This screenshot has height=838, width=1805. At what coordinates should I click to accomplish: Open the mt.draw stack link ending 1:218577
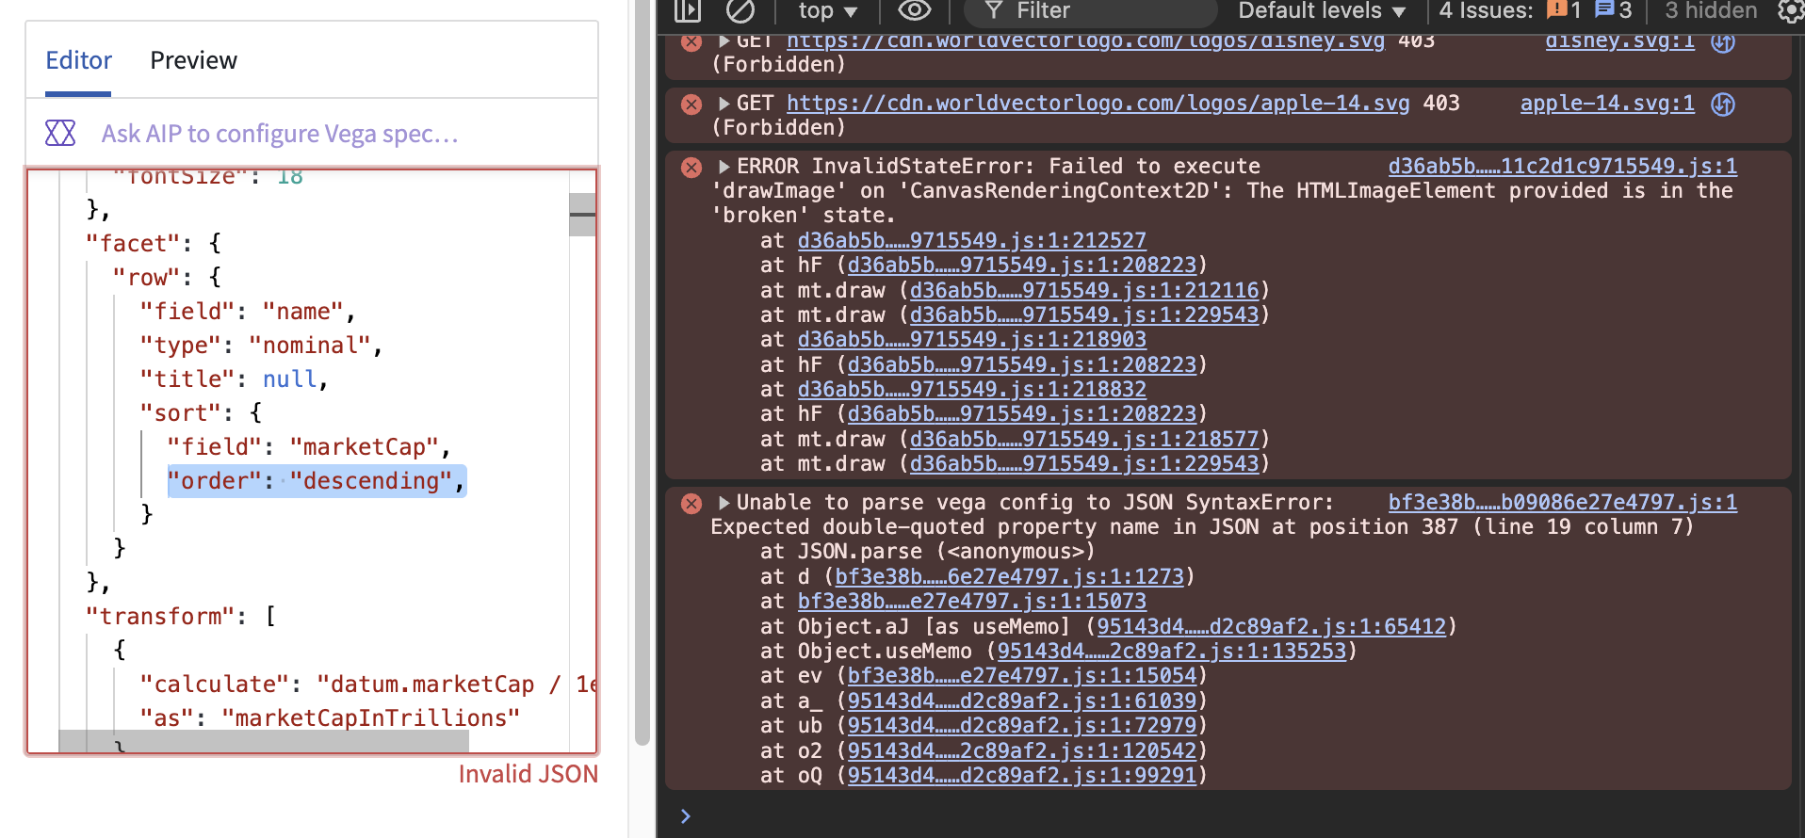1084,440
